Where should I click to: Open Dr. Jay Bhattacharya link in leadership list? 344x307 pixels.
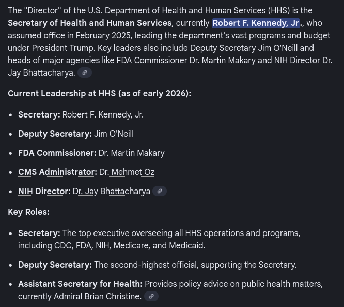click(x=111, y=192)
